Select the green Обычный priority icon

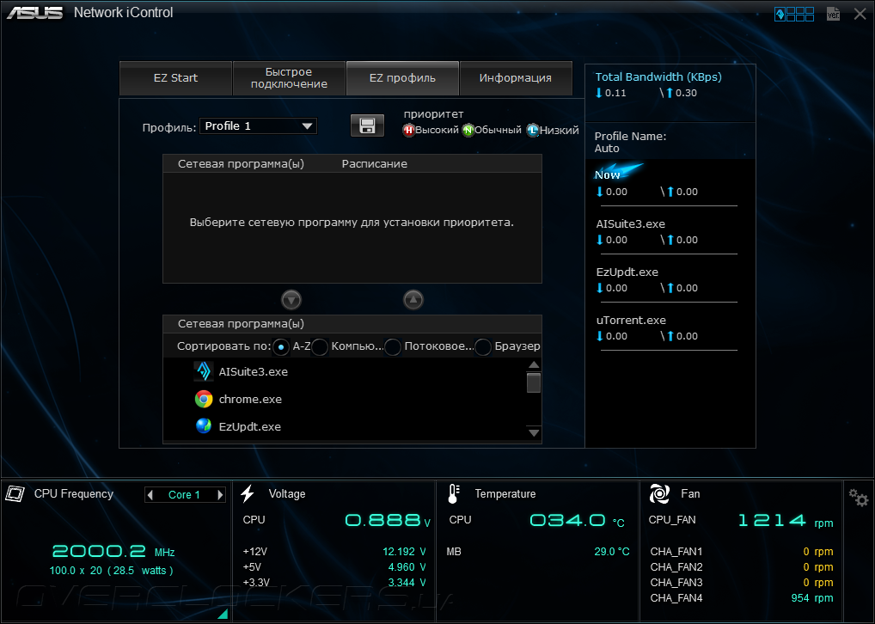(468, 130)
